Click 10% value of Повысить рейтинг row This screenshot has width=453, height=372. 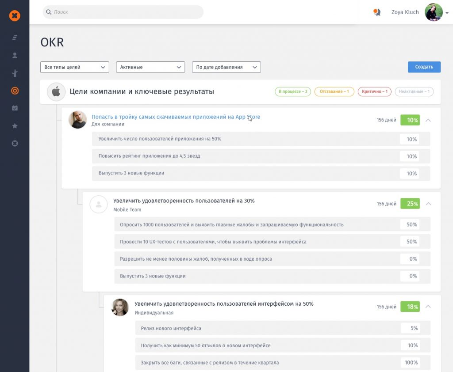(x=410, y=156)
